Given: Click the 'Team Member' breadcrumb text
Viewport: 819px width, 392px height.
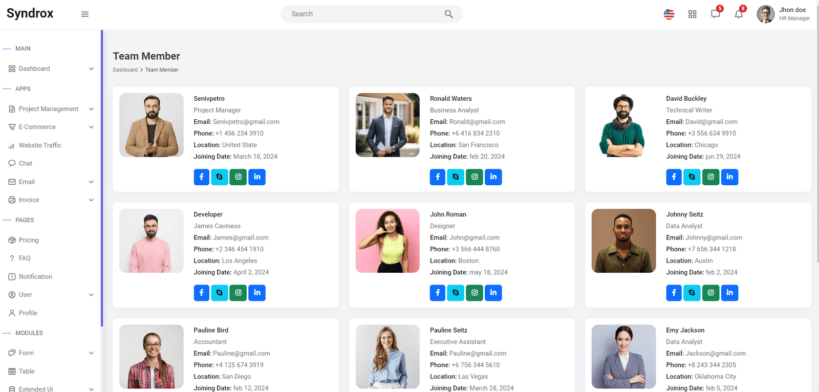Looking at the screenshot, I should click(162, 70).
